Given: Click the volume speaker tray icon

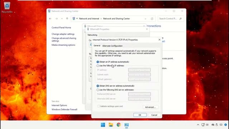Looking at the screenshot, I should (x=207, y=125).
